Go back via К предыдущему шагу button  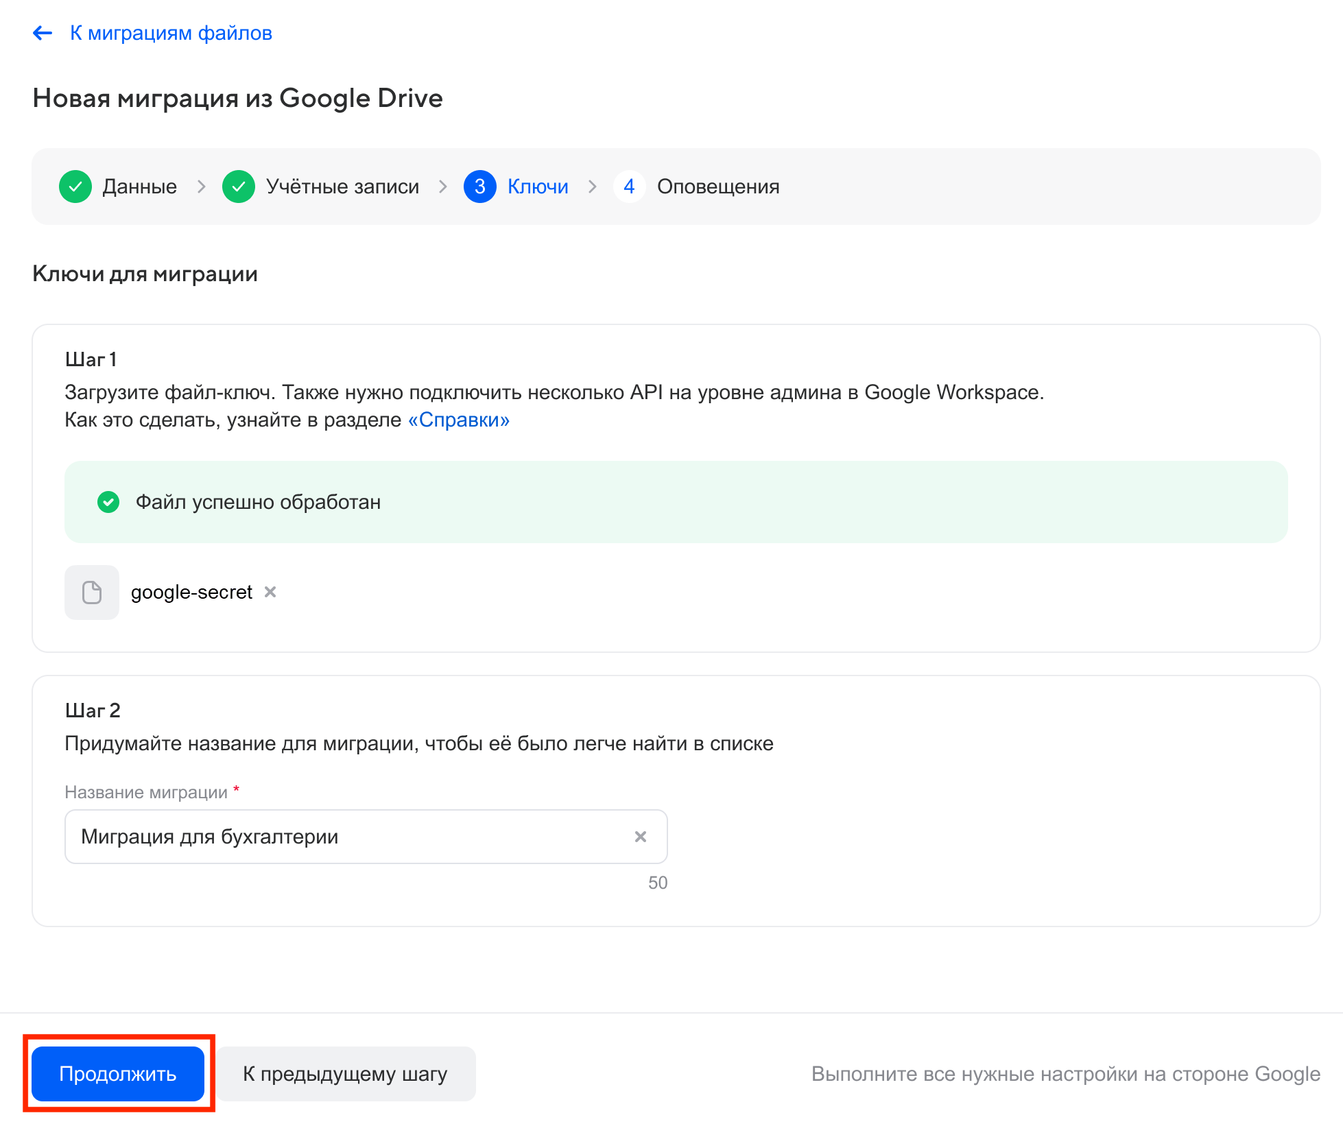pyautogui.click(x=346, y=1074)
